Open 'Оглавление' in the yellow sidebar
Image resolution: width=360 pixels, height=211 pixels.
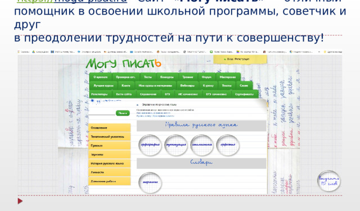click(109, 128)
